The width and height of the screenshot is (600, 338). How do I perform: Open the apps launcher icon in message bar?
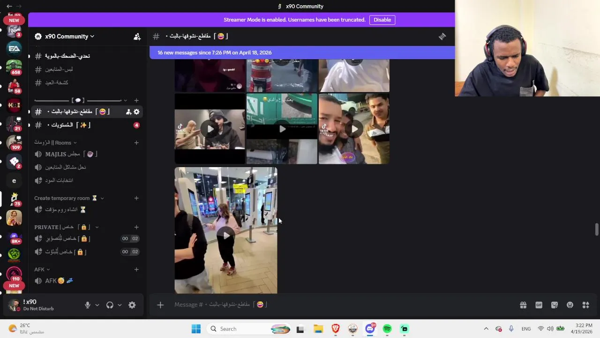tap(585, 305)
